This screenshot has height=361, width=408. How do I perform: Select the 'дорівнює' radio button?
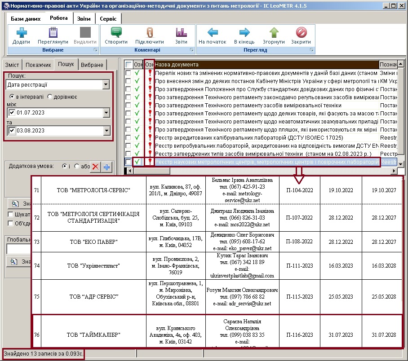click(x=50, y=97)
